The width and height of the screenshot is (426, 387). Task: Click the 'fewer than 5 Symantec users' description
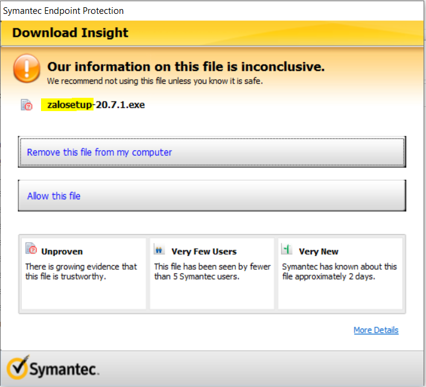(x=212, y=271)
